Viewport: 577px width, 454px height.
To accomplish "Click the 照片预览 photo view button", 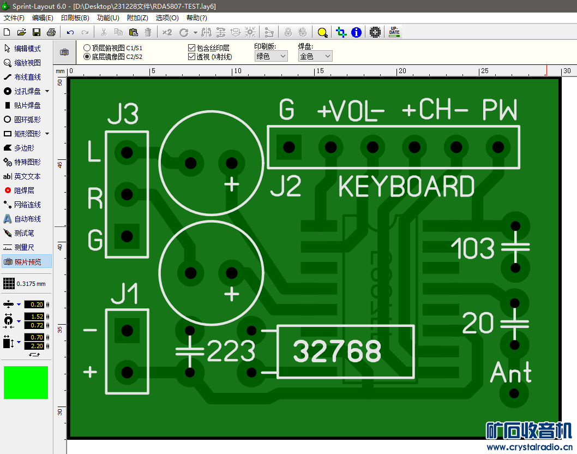I will pos(27,262).
